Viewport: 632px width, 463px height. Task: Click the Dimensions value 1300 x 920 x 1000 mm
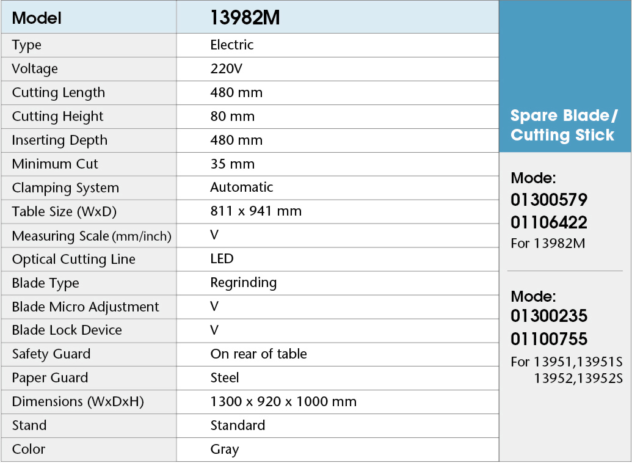[x=283, y=402]
